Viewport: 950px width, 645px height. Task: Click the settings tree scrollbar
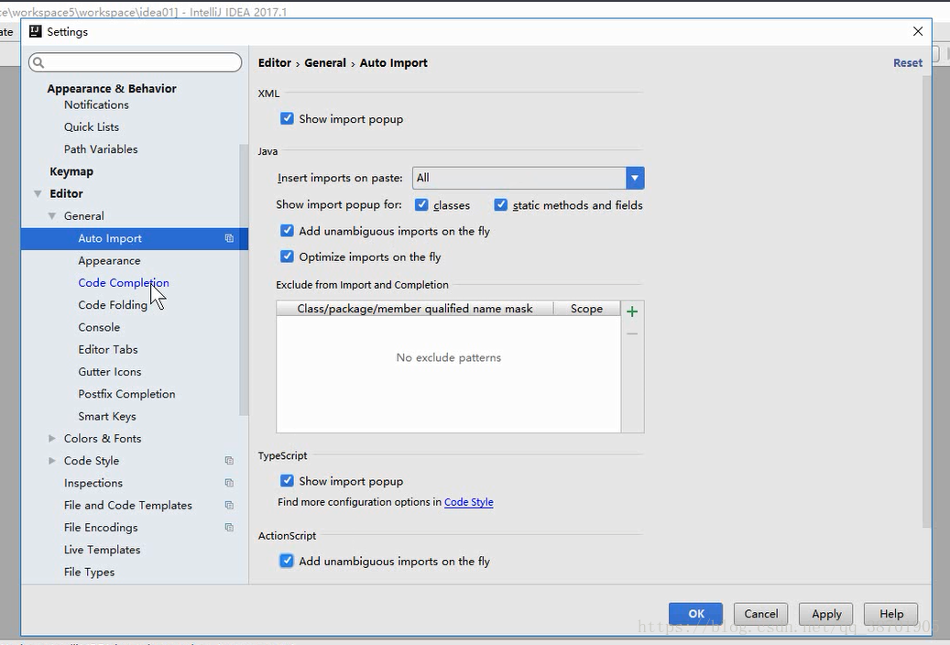[x=244, y=279]
